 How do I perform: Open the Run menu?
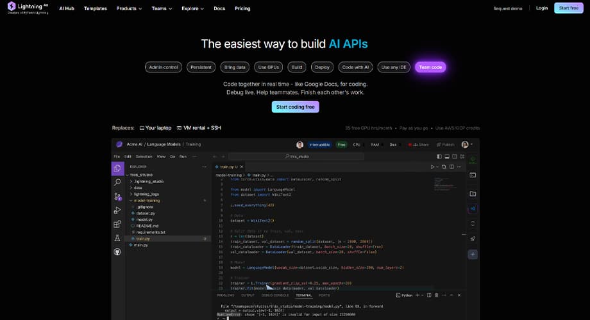183,157
